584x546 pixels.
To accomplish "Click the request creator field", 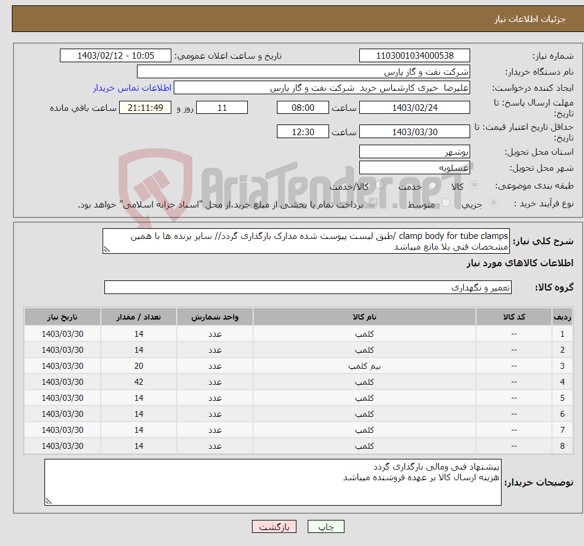I will tap(322, 88).
